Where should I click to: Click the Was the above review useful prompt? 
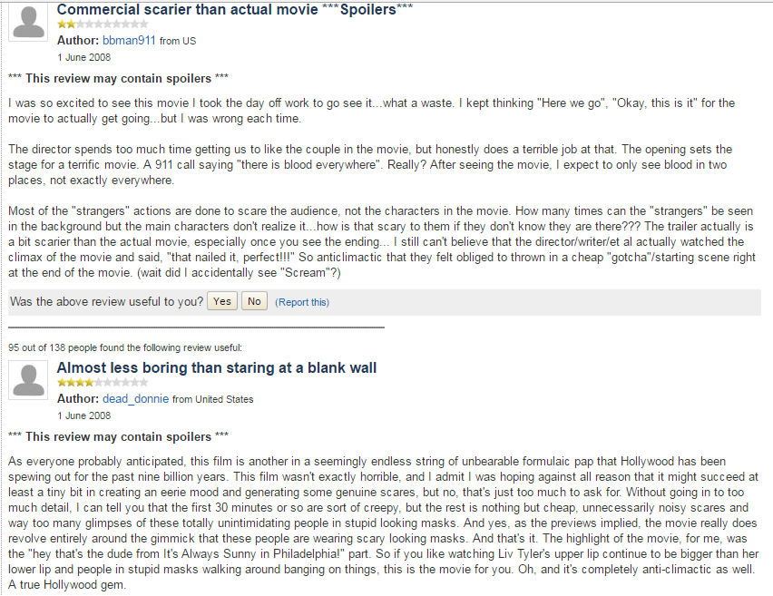pos(106,302)
